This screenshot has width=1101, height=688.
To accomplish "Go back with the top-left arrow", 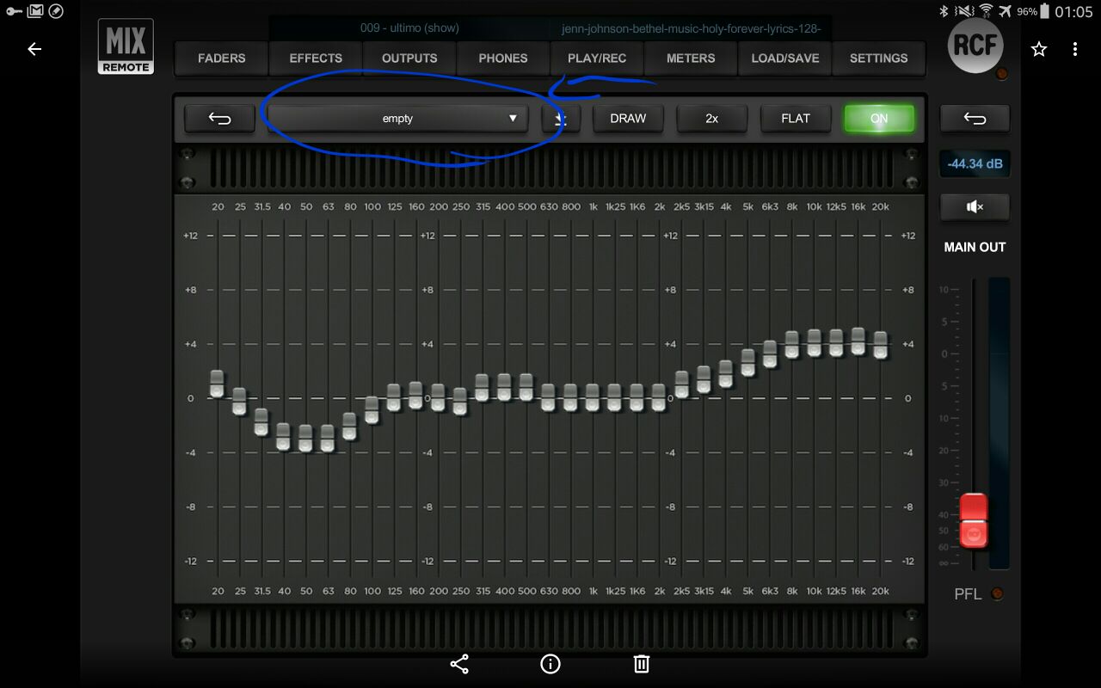I will coord(34,49).
